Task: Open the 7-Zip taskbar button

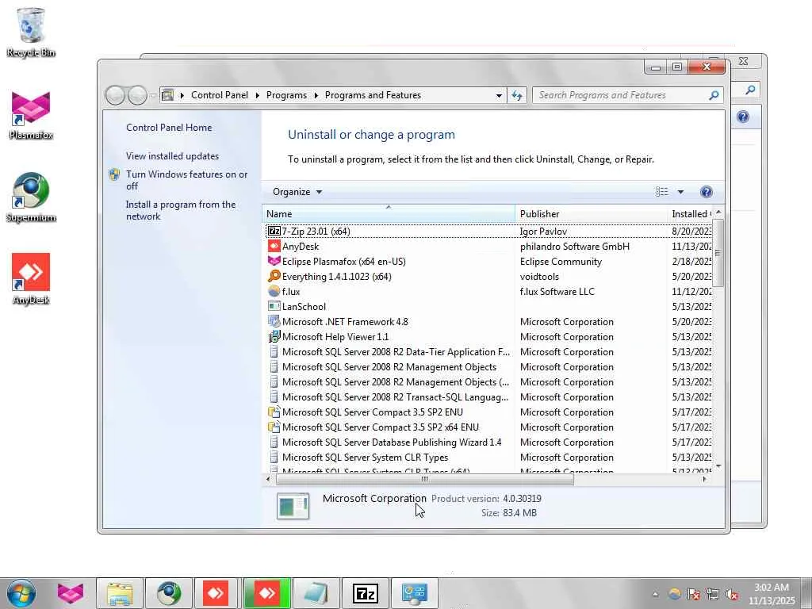Action: click(365, 593)
